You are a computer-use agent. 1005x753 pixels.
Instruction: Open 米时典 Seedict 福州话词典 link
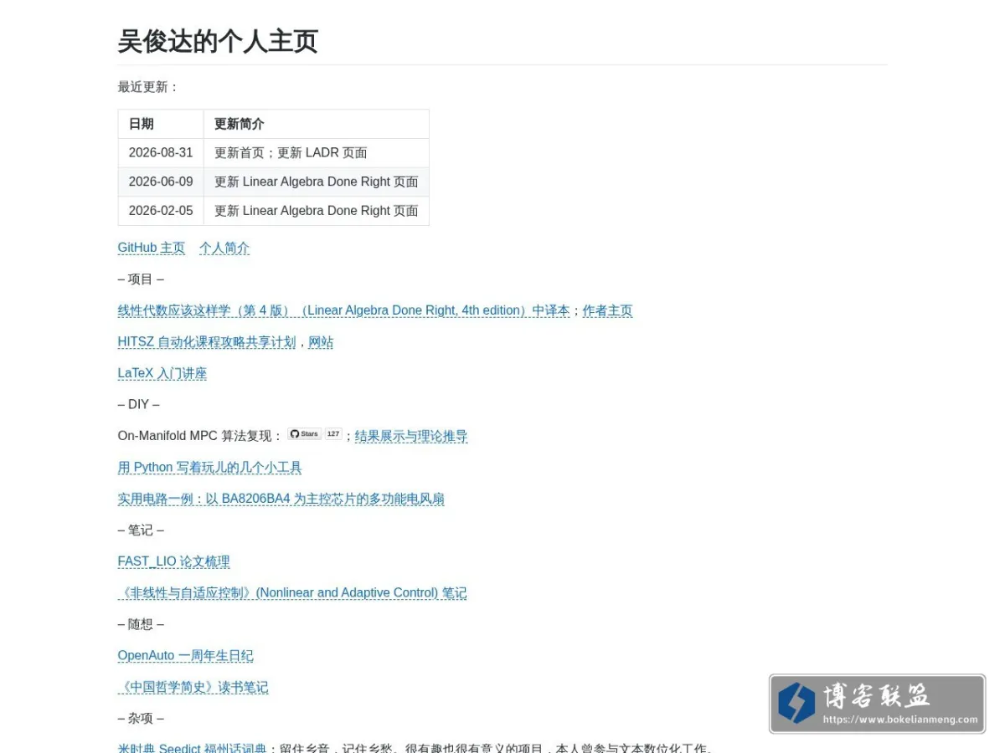tap(192, 748)
